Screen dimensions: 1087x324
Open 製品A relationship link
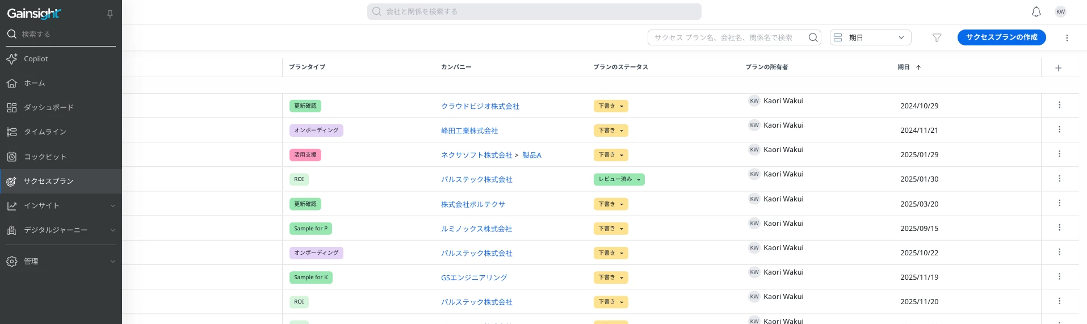click(532, 155)
